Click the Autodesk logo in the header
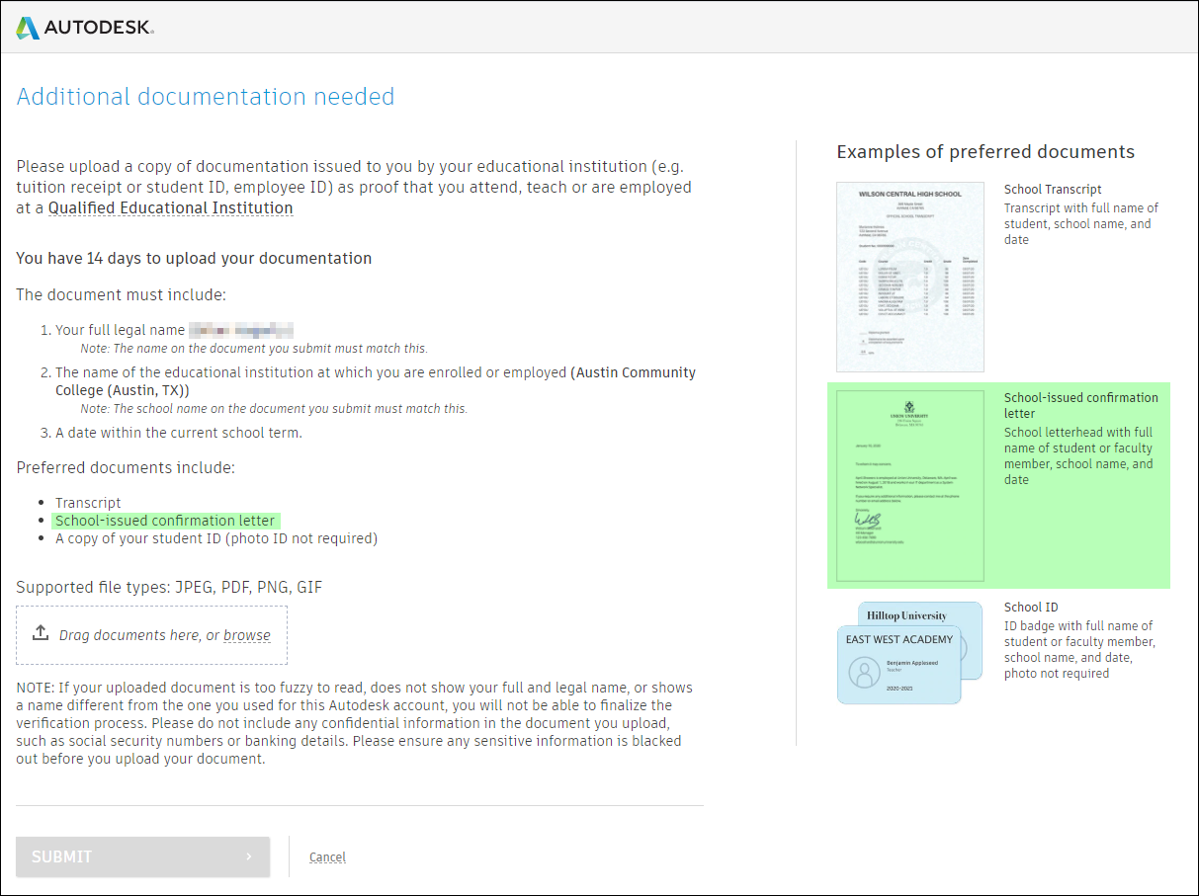 click(x=85, y=28)
